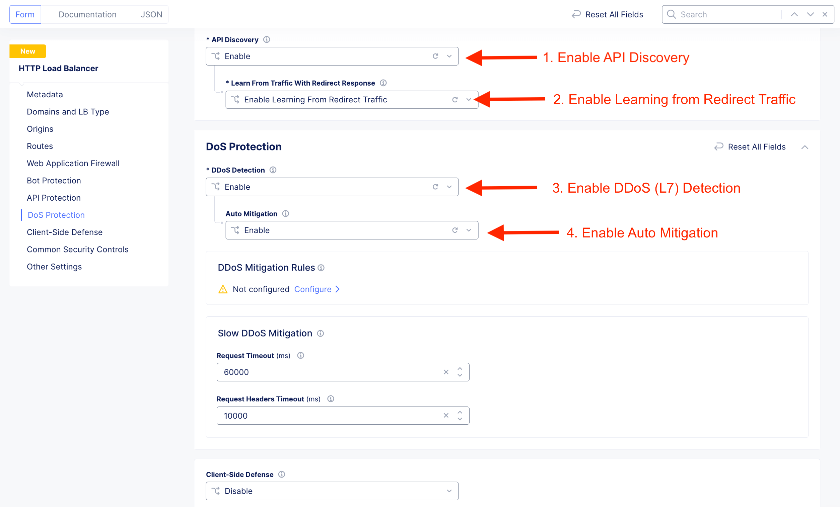Image resolution: width=840 pixels, height=507 pixels.
Task: Click the info icon beside DDoS Mitigation Rules
Action: coord(321,268)
